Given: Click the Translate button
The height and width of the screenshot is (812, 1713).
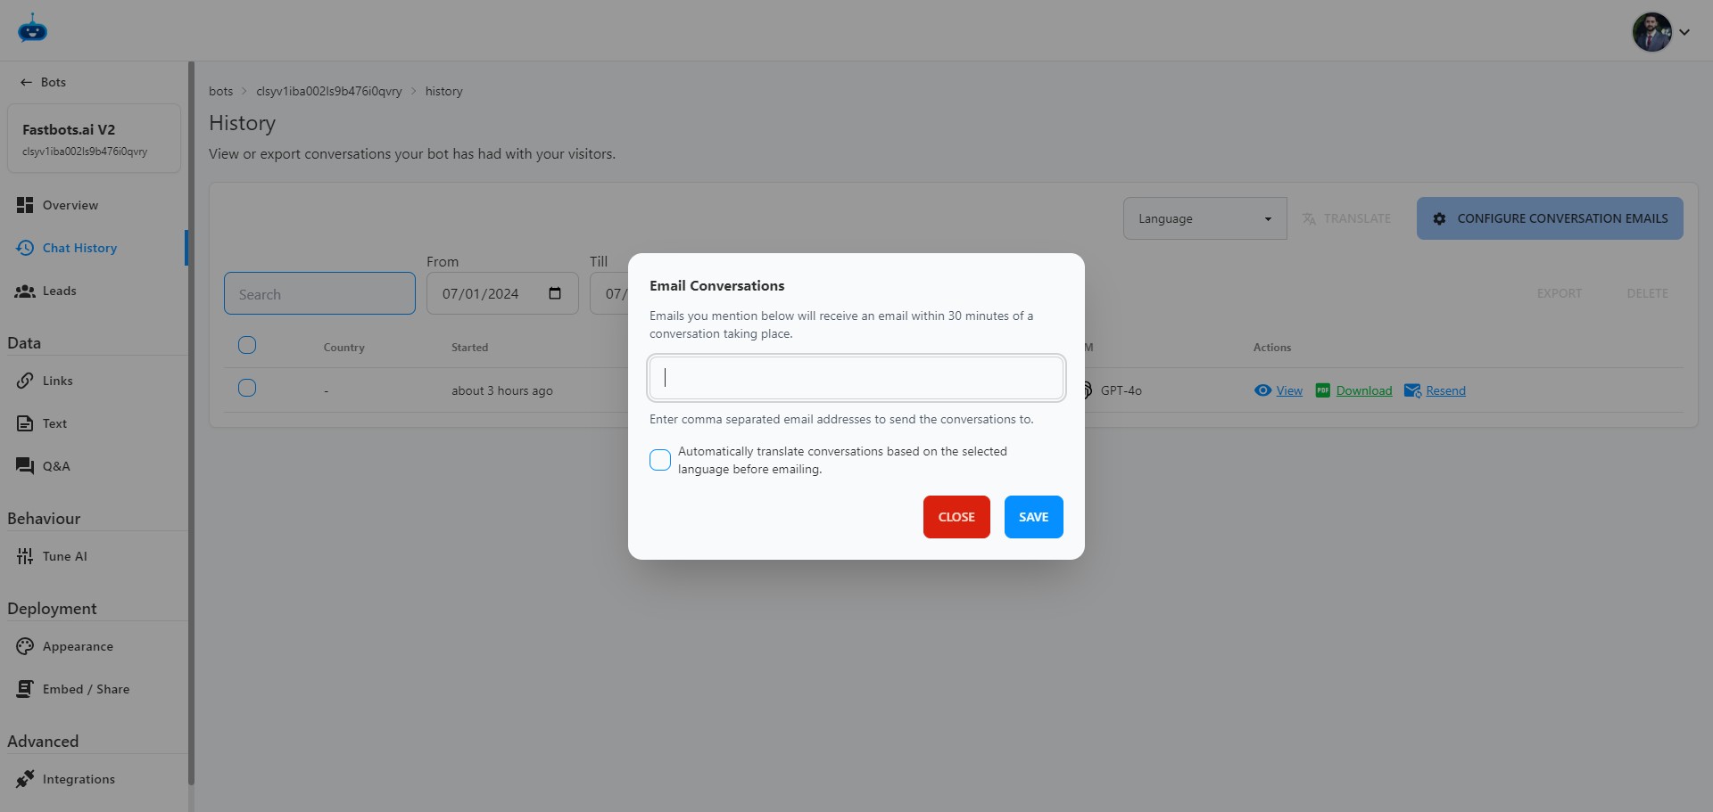Looking at the screenshot, I should tap(1346, 218).
